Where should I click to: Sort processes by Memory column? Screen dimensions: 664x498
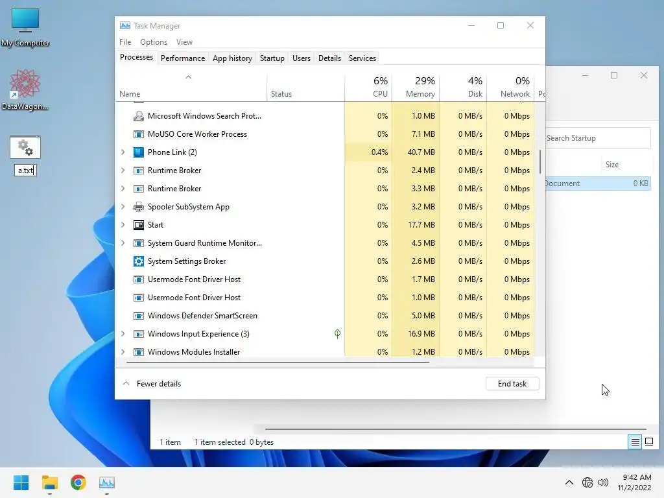coord(416,87)
